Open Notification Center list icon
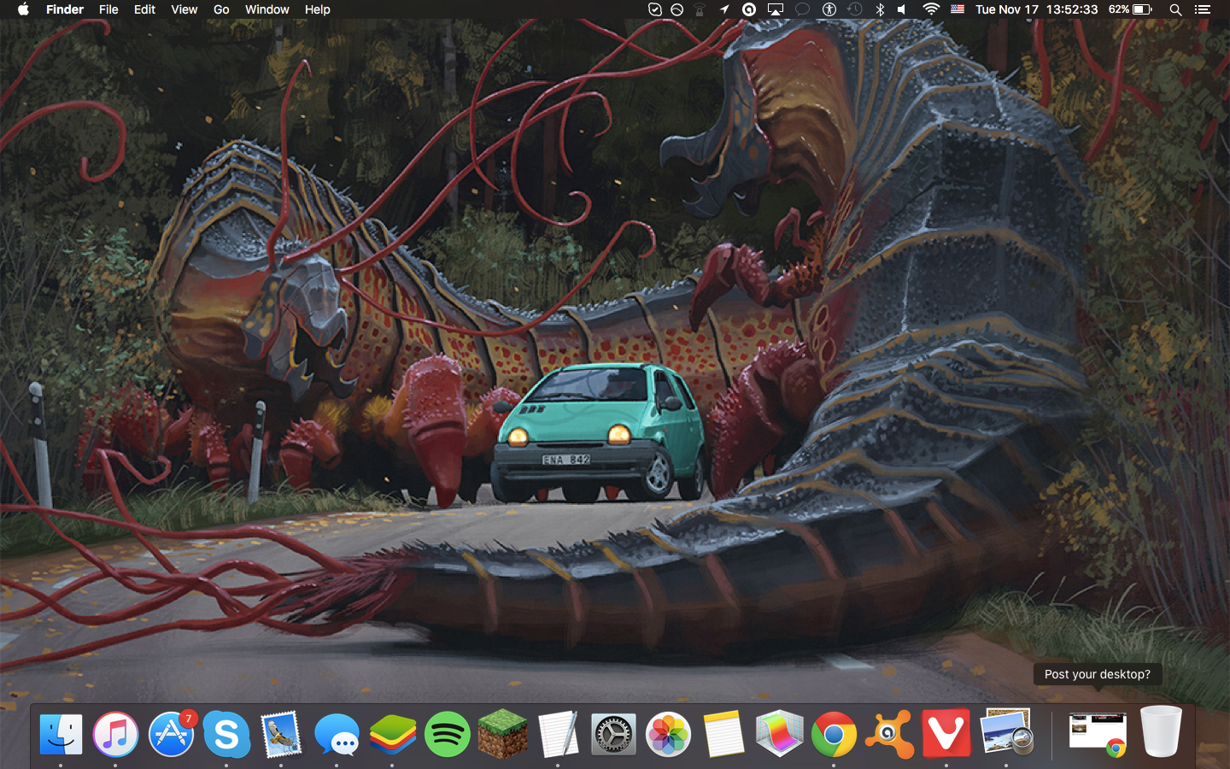1230x769 pixels. pyautogui.click(x=1203, y=9)
